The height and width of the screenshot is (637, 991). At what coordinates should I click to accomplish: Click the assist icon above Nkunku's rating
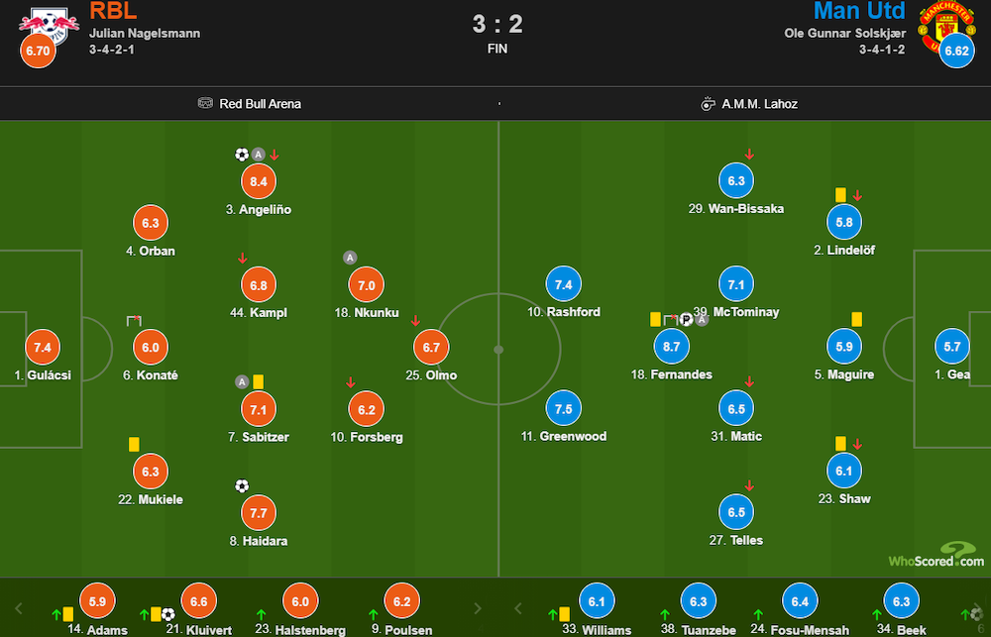[x=350, y=258]
